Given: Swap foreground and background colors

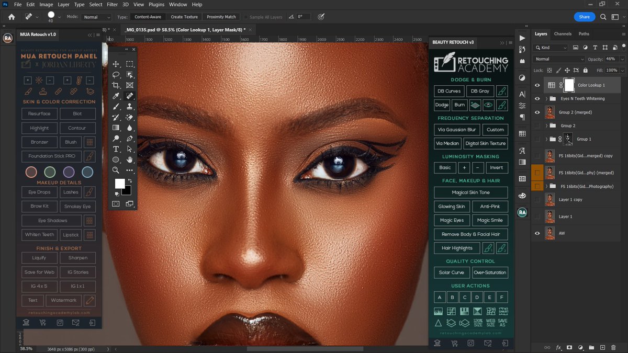Looking at the screenshot, I should [130, 180].
